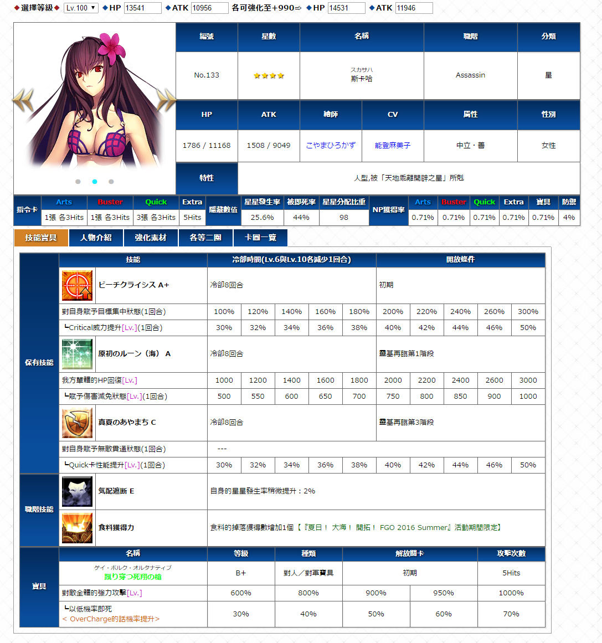This screenshot has height=643, width=602.
Task: Click the 食料獲得力 class skill name
Action: coord(116,528)
